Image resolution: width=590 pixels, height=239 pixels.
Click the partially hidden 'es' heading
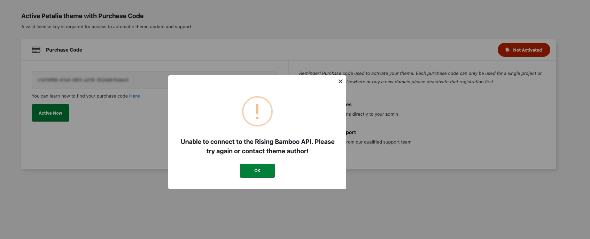349,105
